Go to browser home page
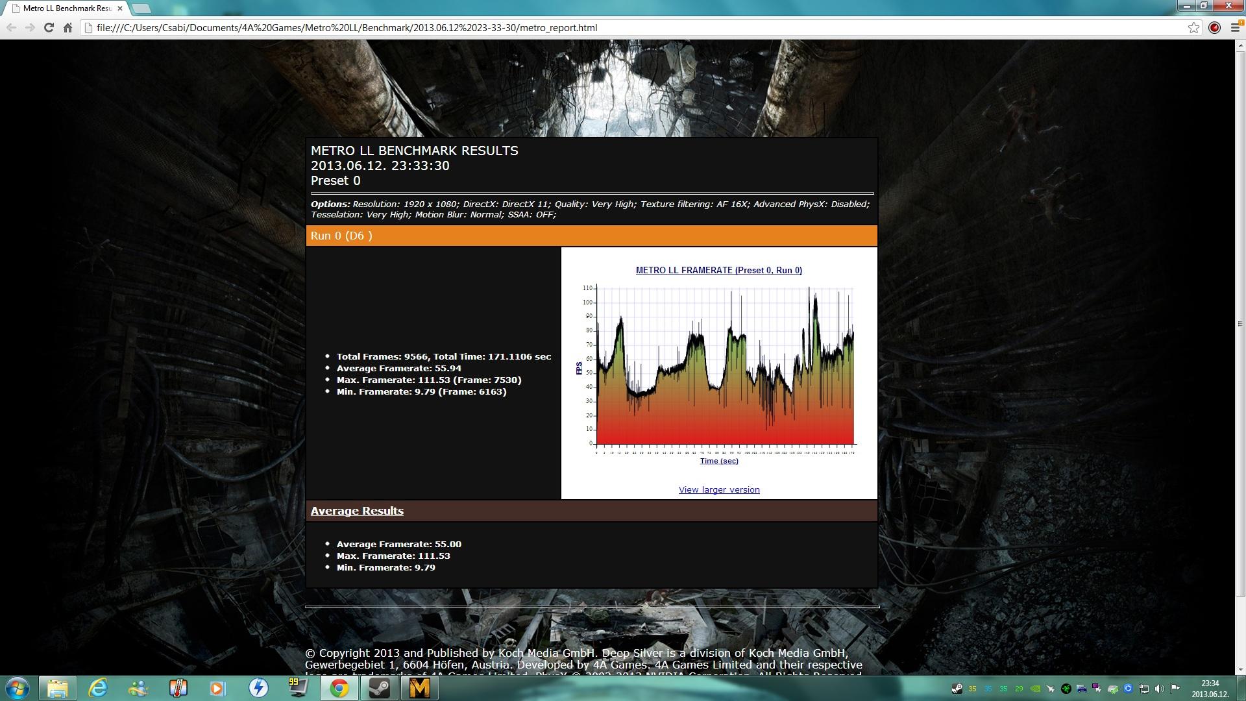This screenshot has height=701, width=1246. (67, 27)
